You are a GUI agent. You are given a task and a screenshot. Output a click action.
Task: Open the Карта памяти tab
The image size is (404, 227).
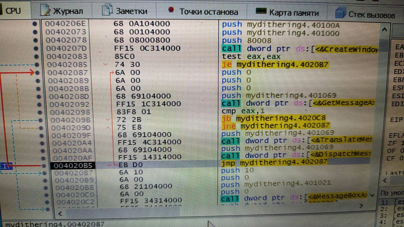(287, 13)
